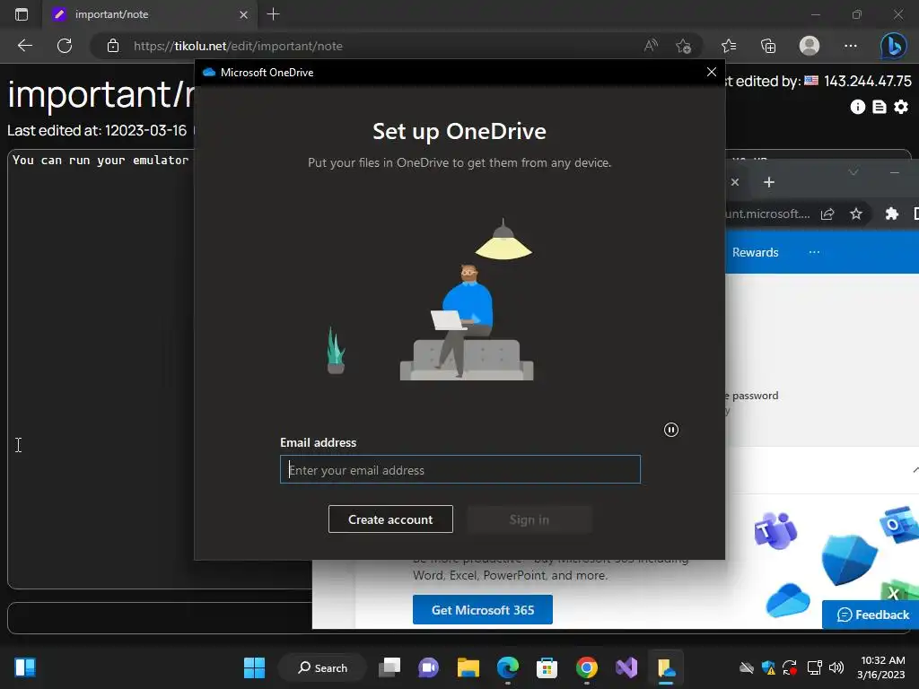The image size is (919, 689).
Task: Pause the OneDrive animation
Action: (x=671, y=430)
